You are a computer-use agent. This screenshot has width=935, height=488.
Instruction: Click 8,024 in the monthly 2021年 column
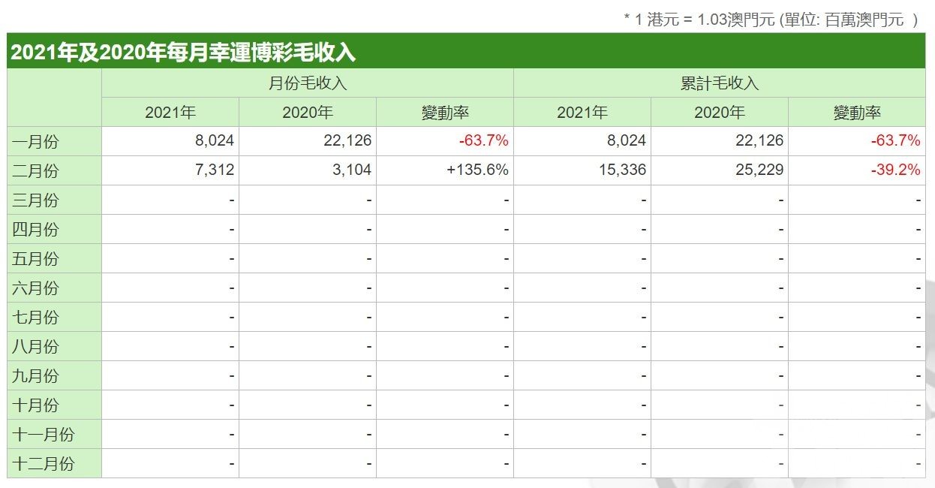click(215, 141)
